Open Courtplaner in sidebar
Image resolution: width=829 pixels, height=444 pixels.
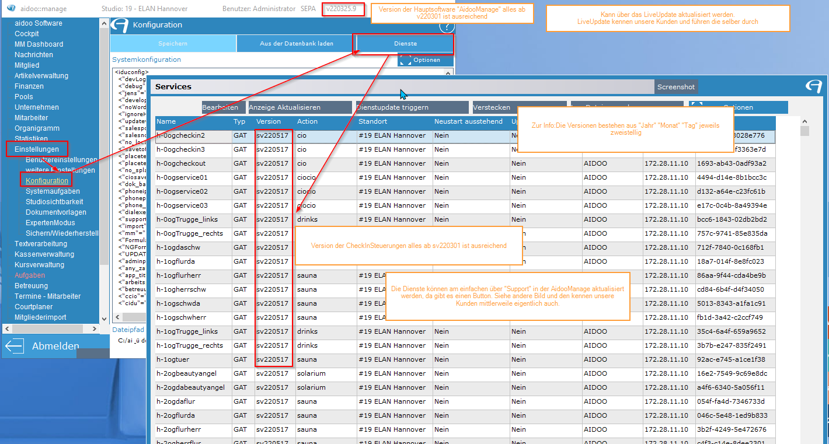click(x=34, y=307)
